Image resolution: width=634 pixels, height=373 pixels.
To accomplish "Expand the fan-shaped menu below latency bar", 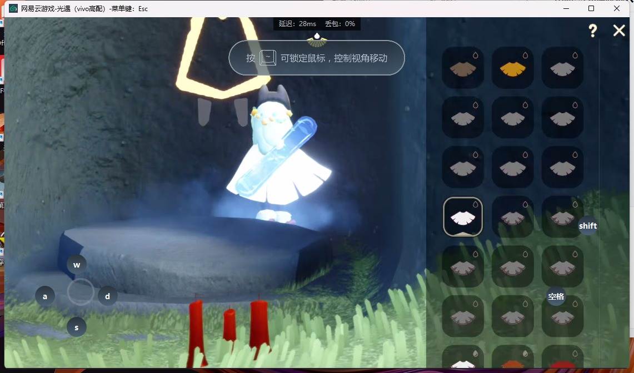I will 317,39.
